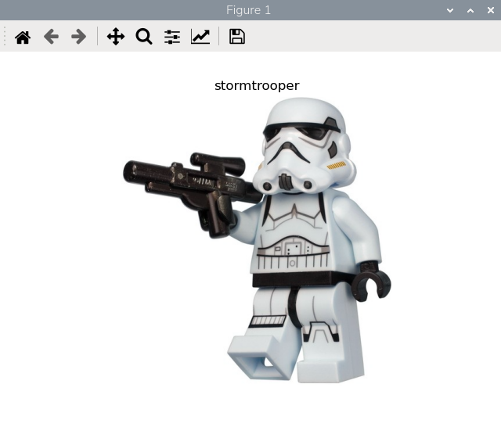Save the figure with the floppy disk icon
This screenshot has height=427, width=501.
(x=237, y=37)
